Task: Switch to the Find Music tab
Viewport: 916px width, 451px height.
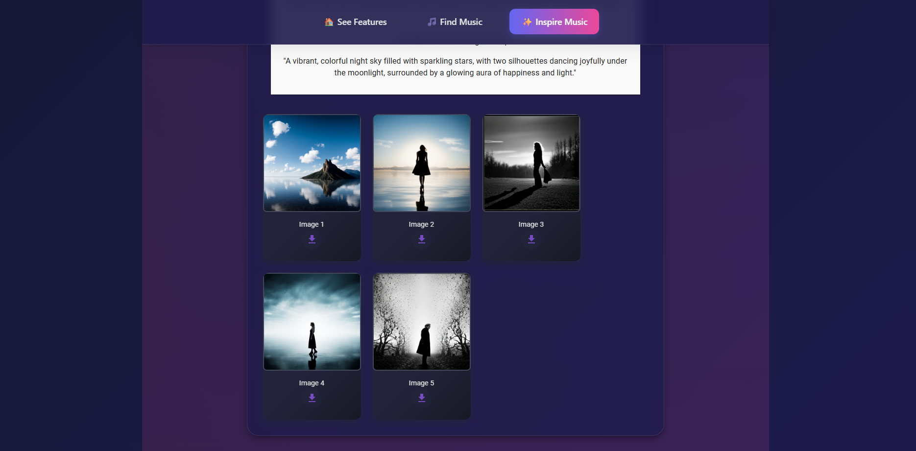Action: (x=455, y=22)
